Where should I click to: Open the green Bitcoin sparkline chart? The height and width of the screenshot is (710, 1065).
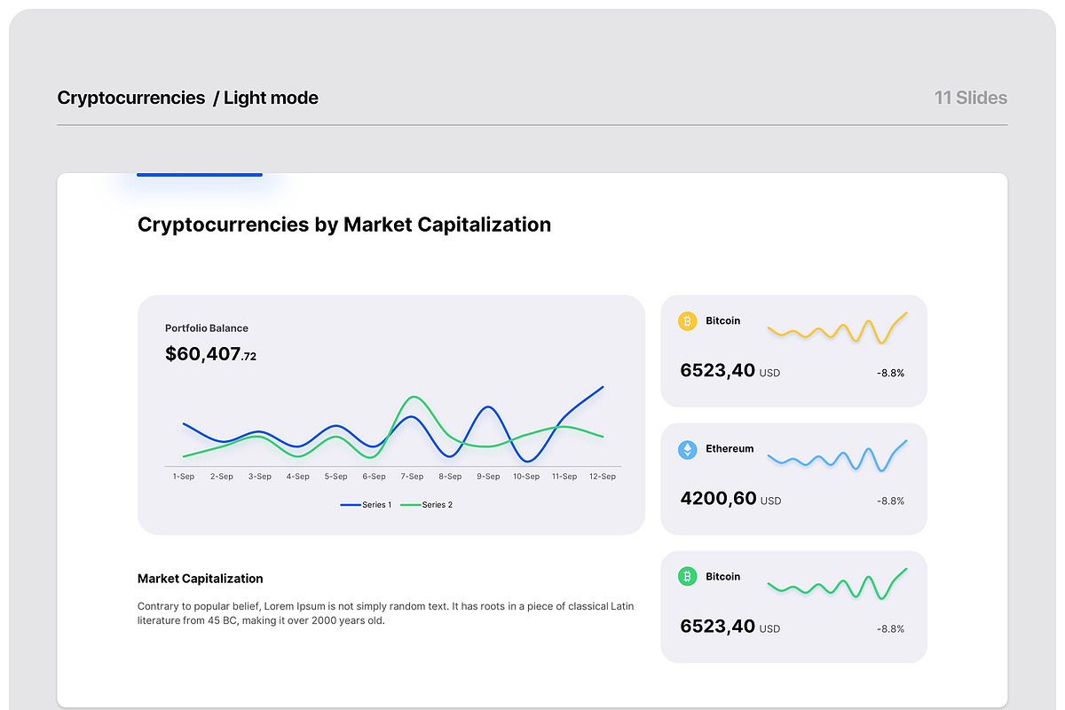[x=837, y=583]
